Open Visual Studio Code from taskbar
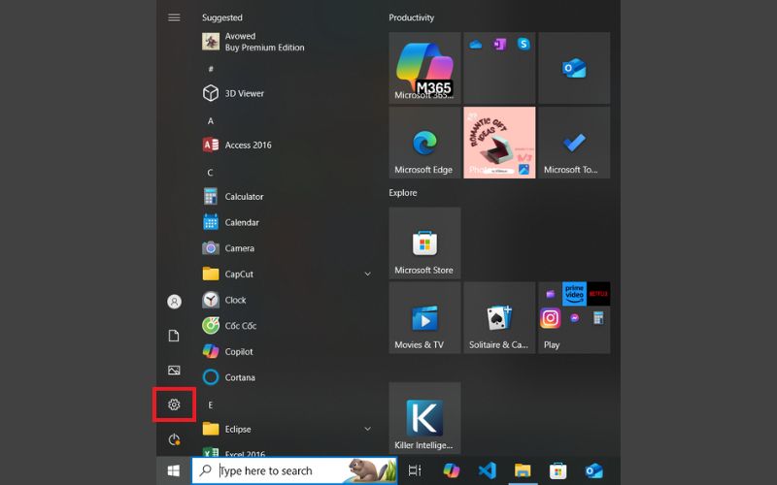The image size is (777, 485). tap(488, 470)
